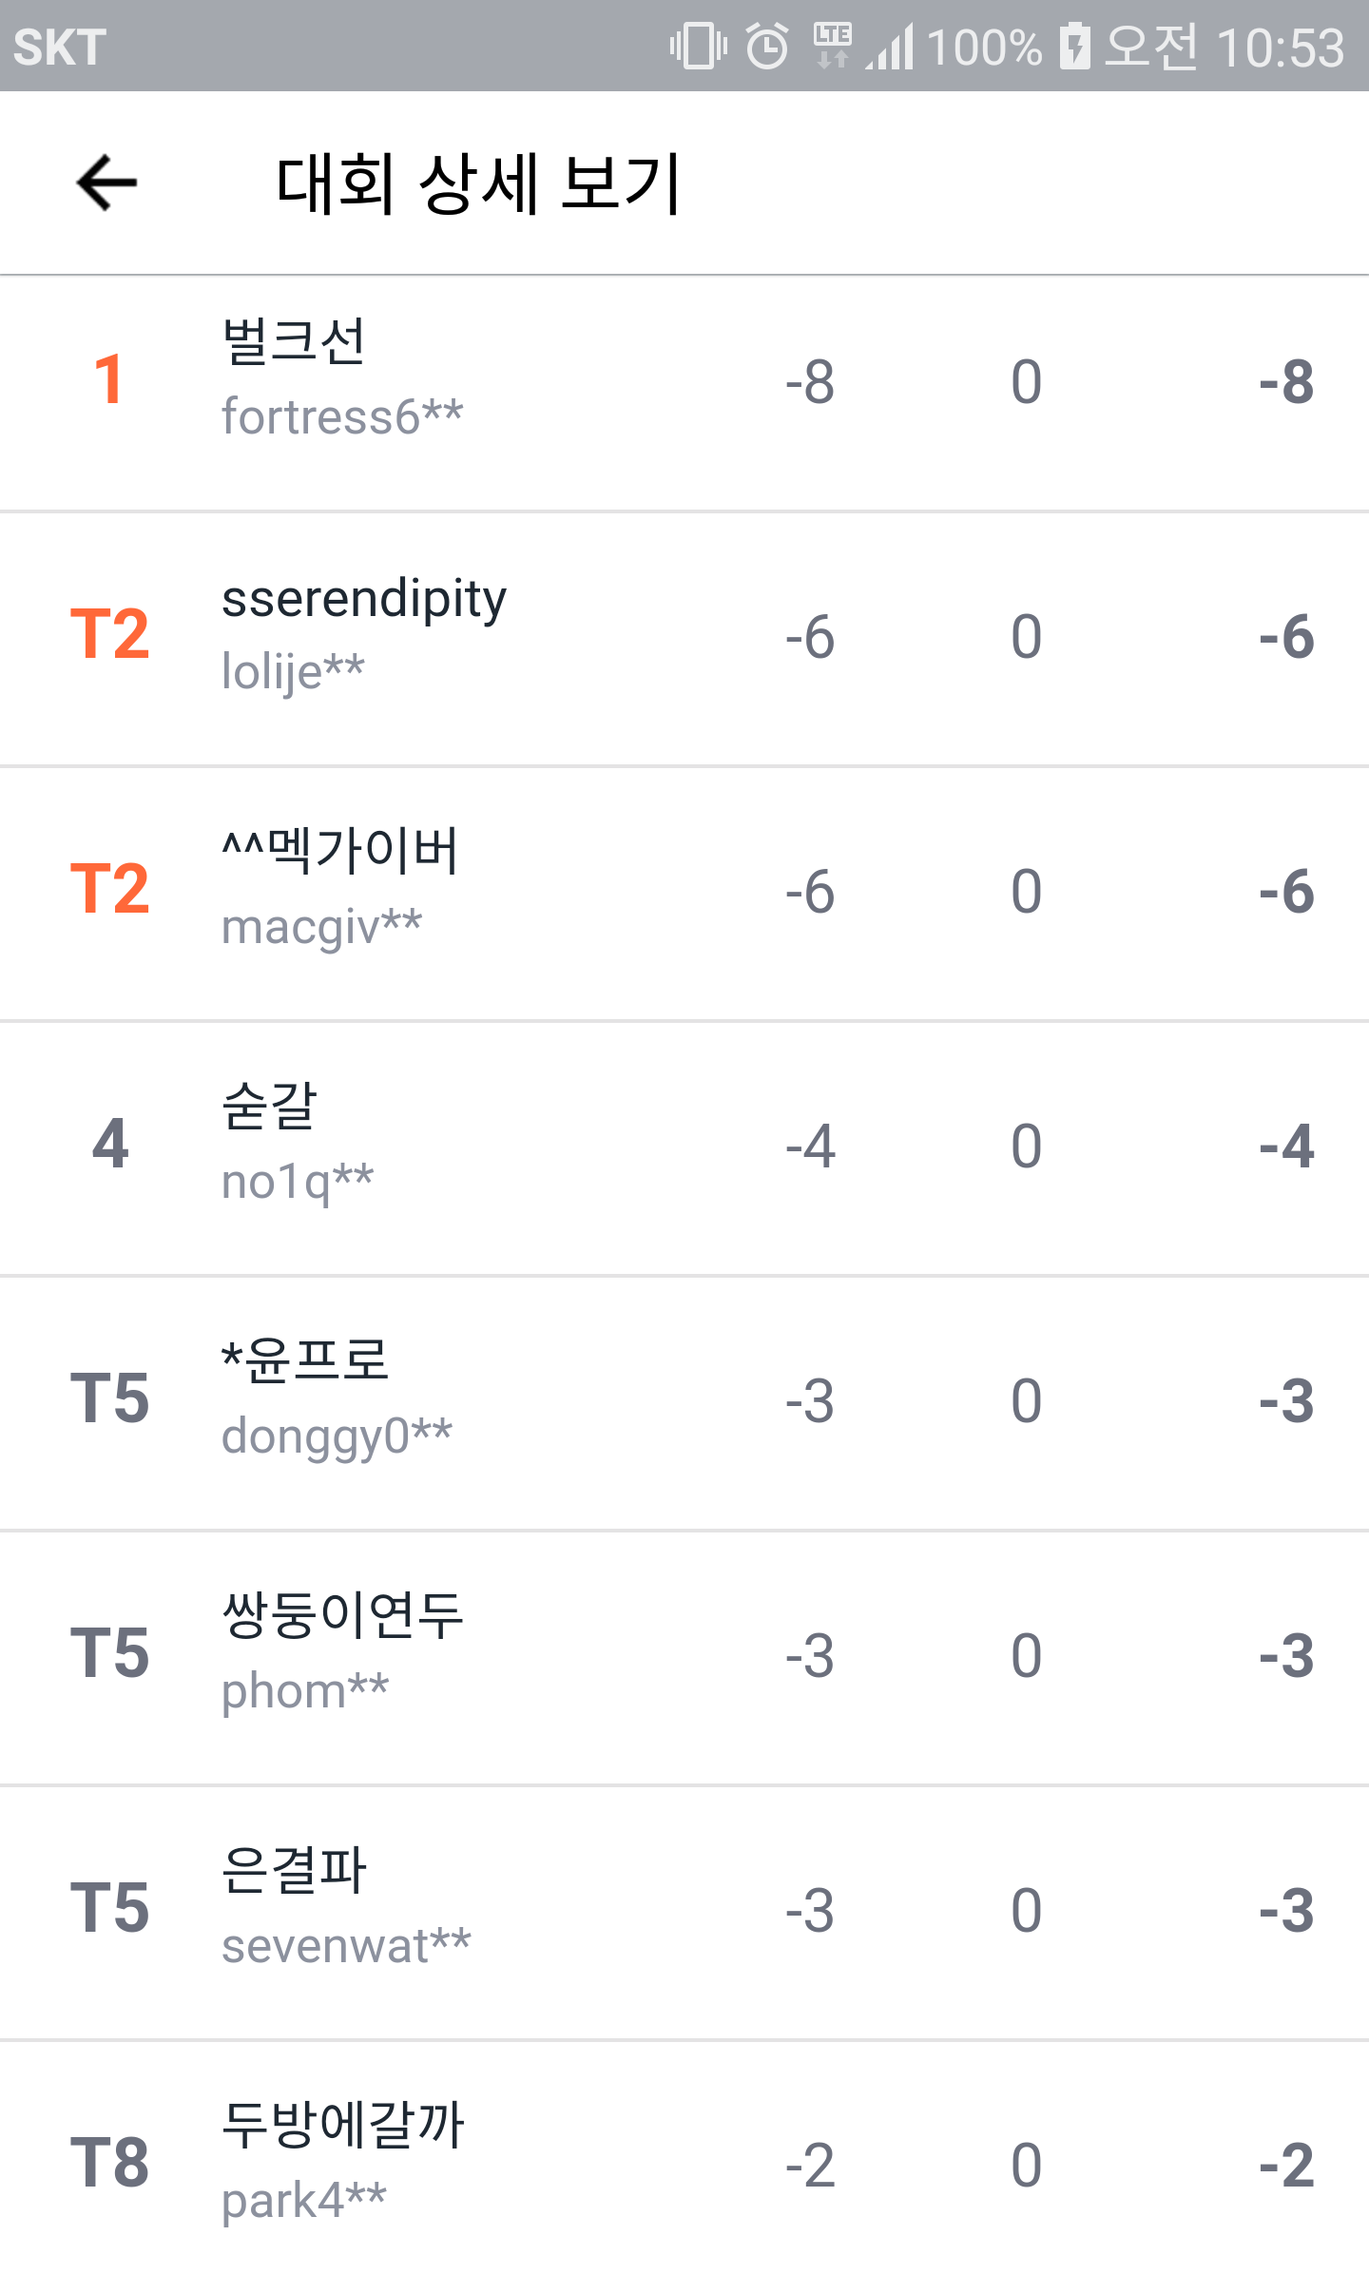Open first place player 벌크선 row
The image size is (1369, 2274).
point(684,382)
